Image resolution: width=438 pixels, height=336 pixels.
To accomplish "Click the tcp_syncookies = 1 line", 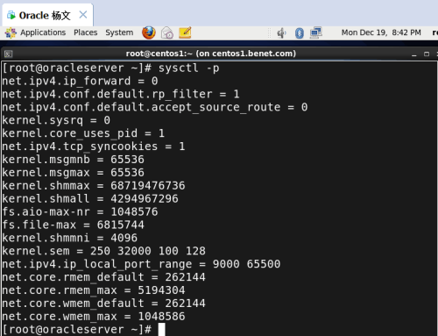I will tap(94, 147).
